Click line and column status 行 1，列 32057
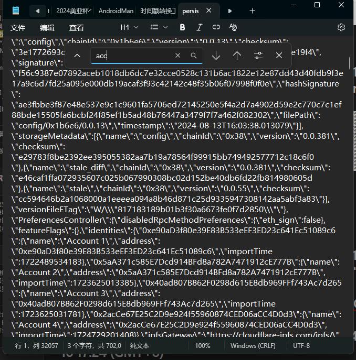 coord(37,345)
